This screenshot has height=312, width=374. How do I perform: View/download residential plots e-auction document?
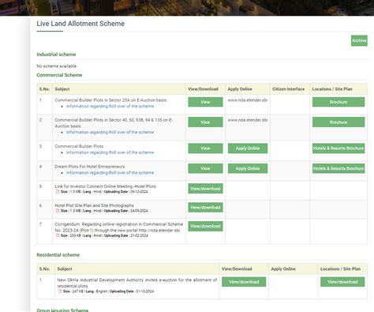pyautogui.click(x=244, y=282)
